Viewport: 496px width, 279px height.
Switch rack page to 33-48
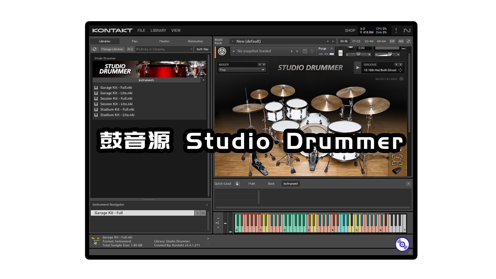point(369,41)
